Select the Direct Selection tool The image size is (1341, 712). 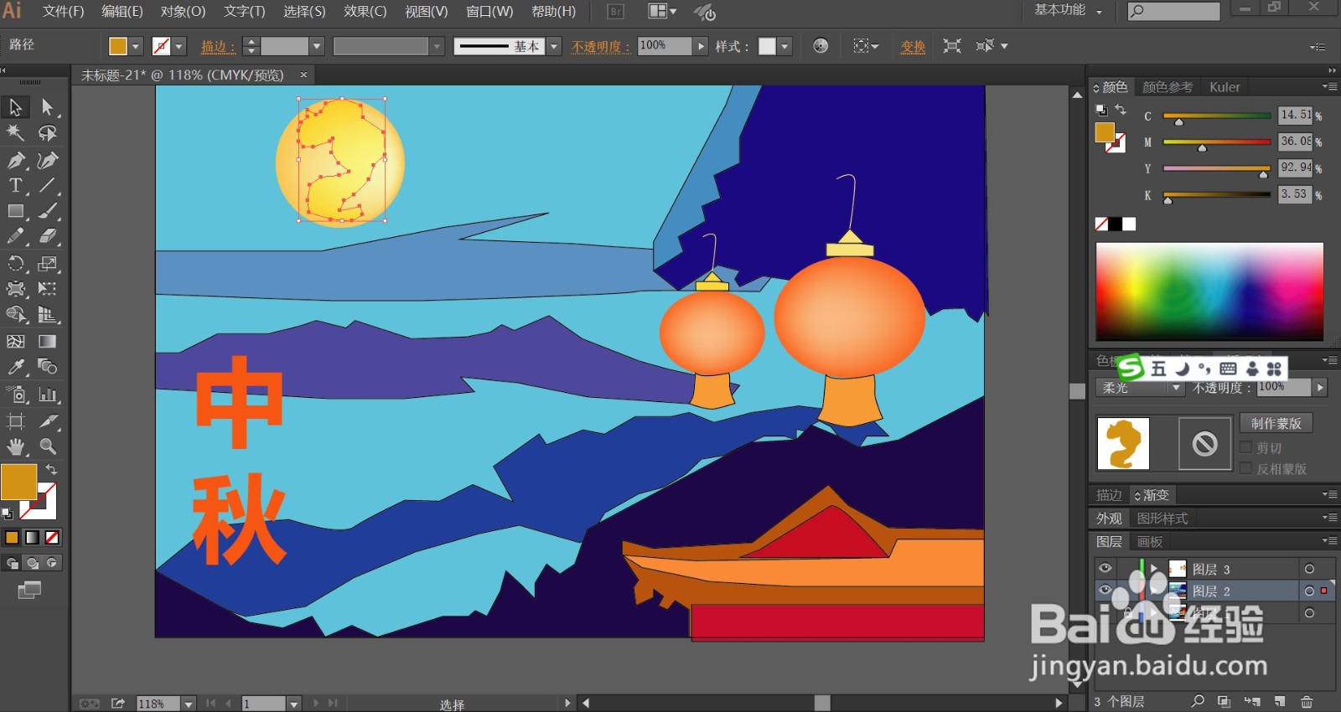[48, 107]
